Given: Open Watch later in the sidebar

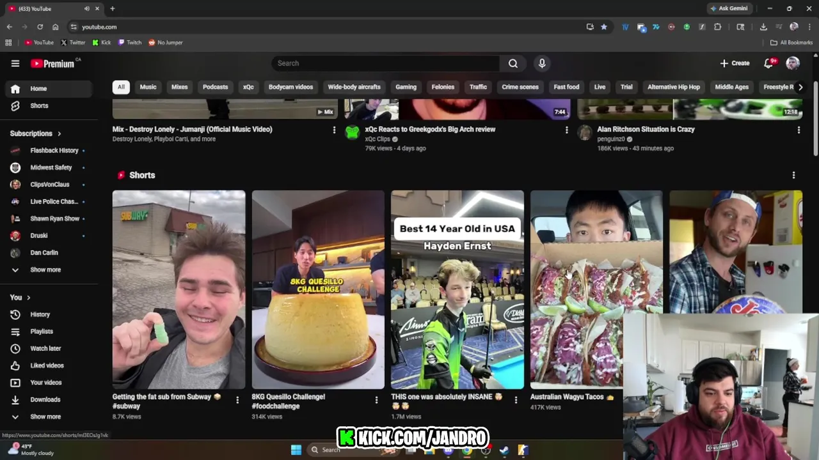Looking at the screenshot, I should point(50,348).
